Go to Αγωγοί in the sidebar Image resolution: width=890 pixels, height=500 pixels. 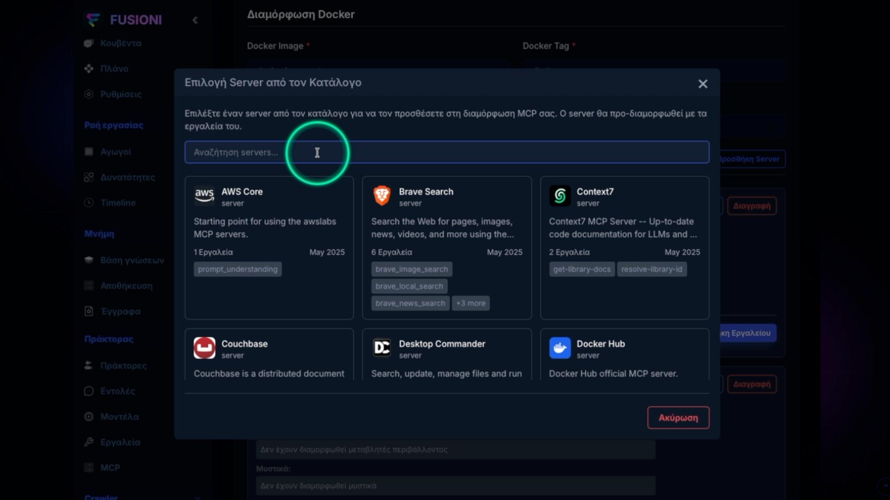coord(115,151)
